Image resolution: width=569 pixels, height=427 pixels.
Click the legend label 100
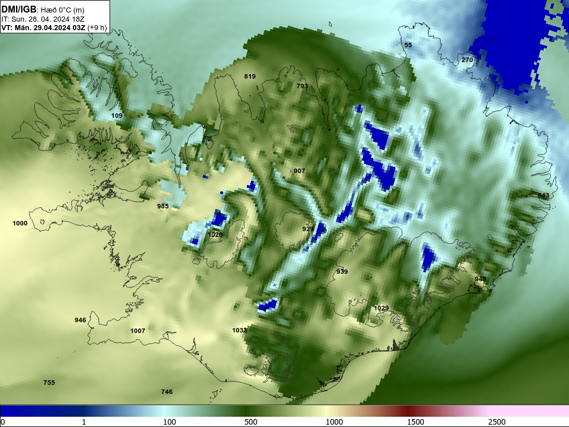170,422
